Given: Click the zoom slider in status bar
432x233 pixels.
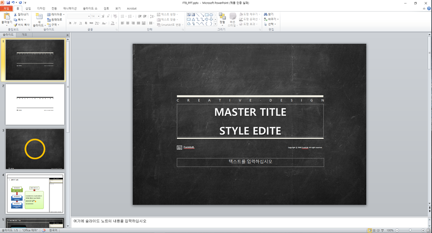Looking at the screenshot, I should click(410, 230).
